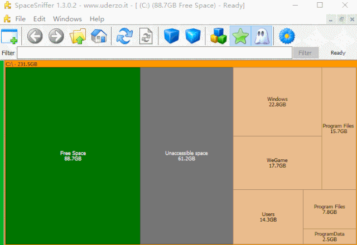Click the Filter button
The width and height of the screenshot is (357, 245).
(305, 53)
